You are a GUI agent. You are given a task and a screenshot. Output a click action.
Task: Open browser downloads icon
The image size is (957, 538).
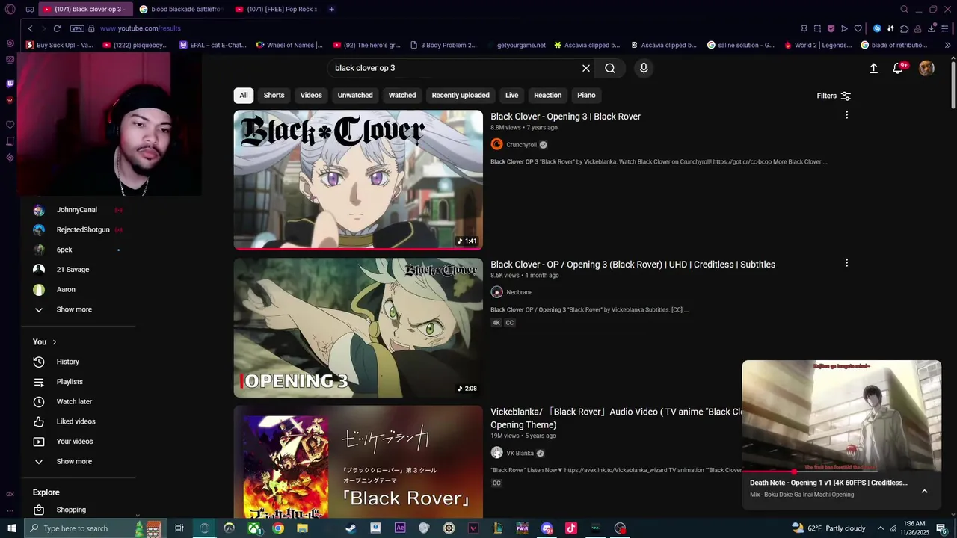932,28
